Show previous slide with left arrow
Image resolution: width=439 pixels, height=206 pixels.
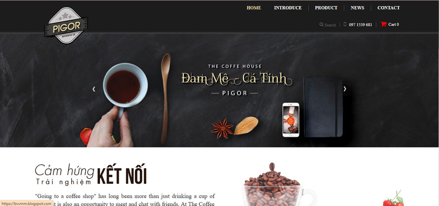(x=94, y=89)
